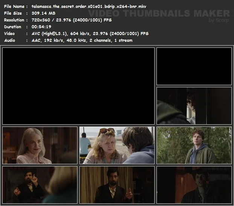Viewport: 234px width, 206px height.
Task: Click the 'Duration' label
Action: pos(12,27)
